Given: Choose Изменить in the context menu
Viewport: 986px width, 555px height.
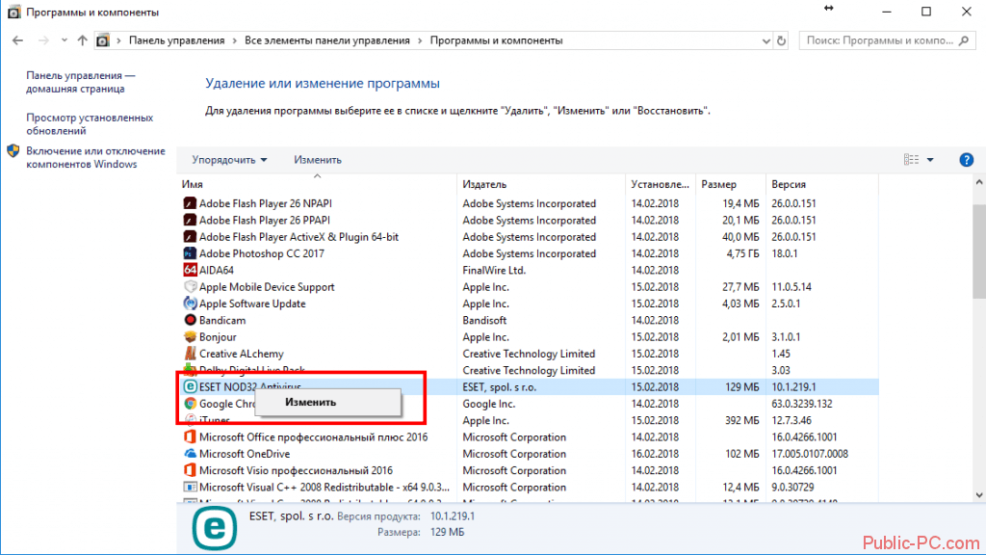Looking at the screenshot, I should [x=310, y=402].
